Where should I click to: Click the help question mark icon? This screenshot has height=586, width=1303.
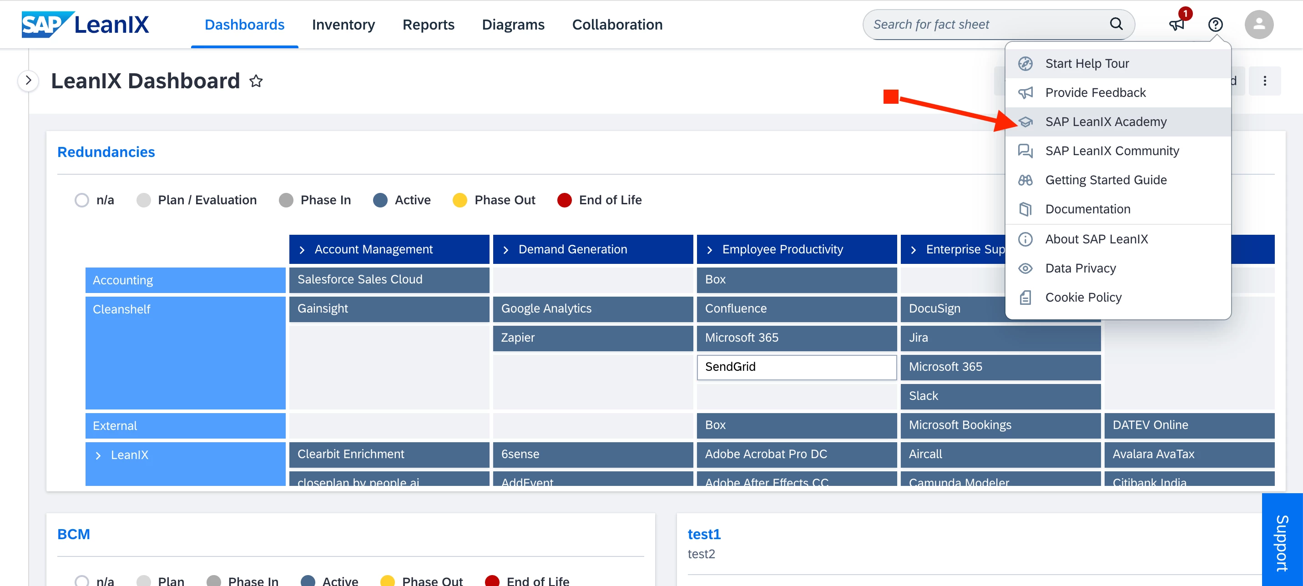[1215, 24]
